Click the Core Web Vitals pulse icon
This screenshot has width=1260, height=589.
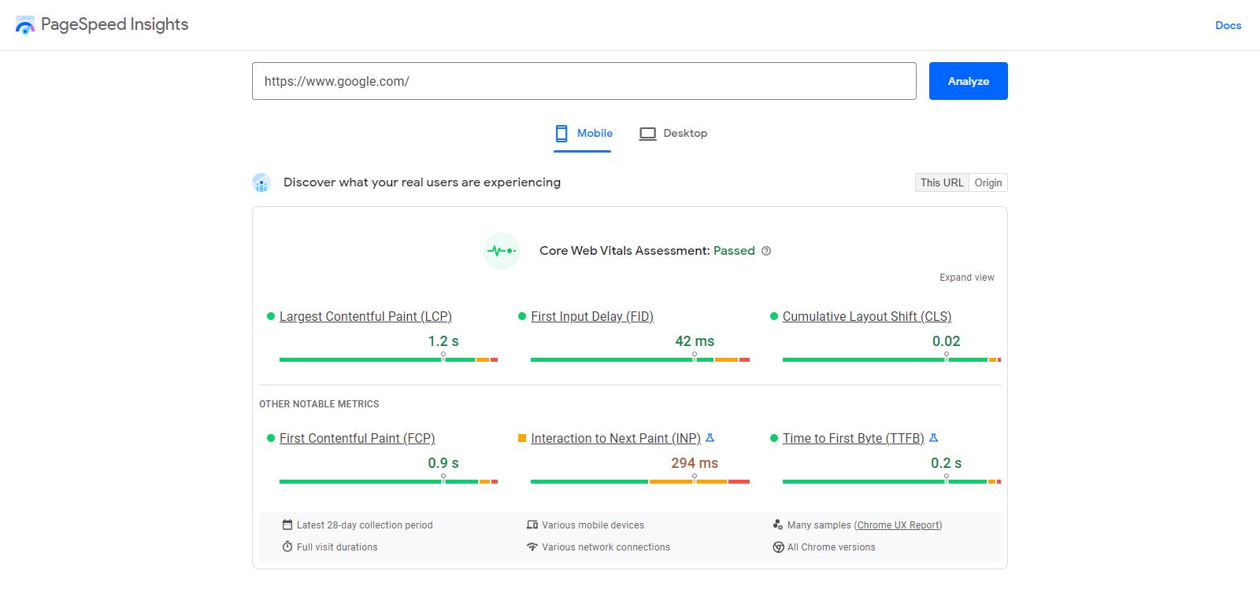coord(502,251)
